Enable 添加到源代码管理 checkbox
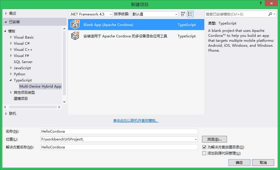This screenshot has width=280, height=170. [x=204, y=153]
